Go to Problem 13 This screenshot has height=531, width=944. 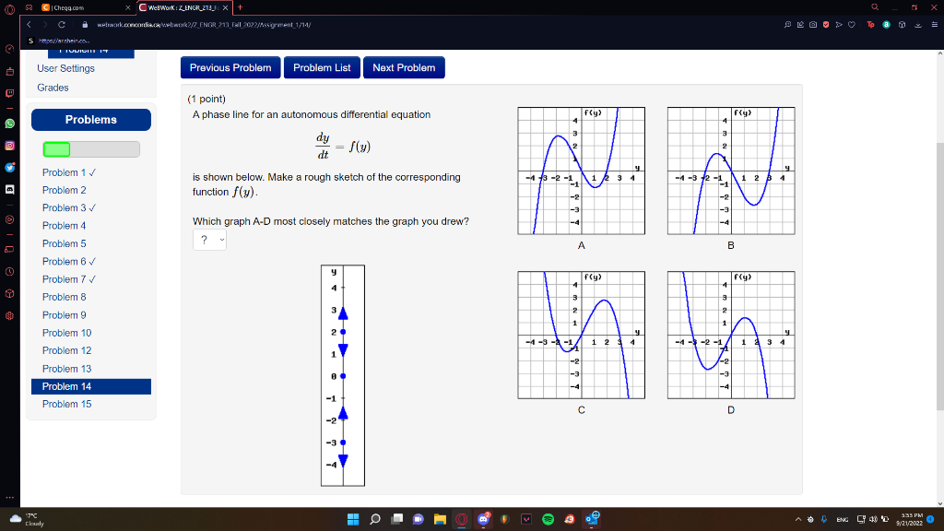66,369
